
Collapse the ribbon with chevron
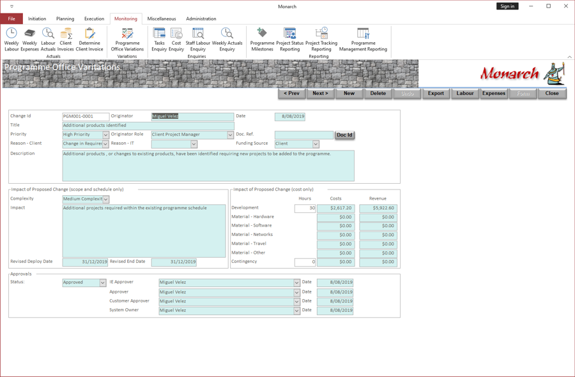[x=569, y=57]
